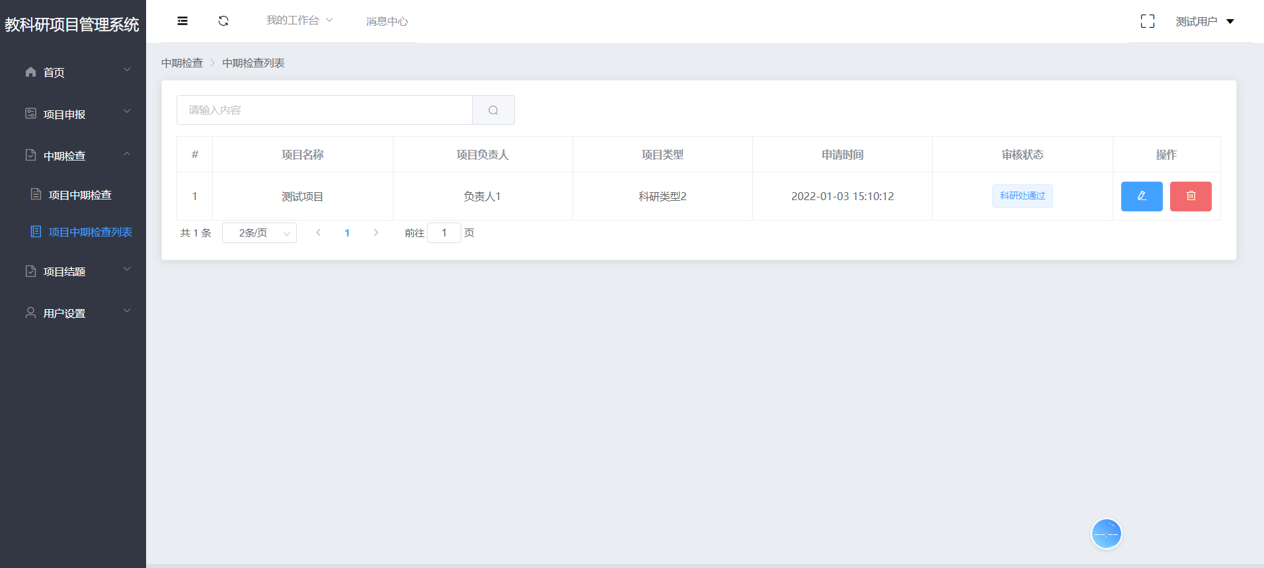Click the 中期检查 sidebar icon
The width and height of the screenshot is (1264, 568).
[30, 155]
